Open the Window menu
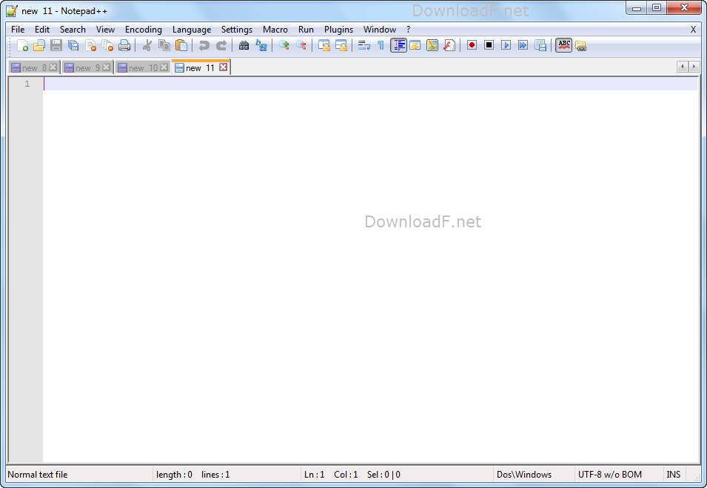 [380, 30]
